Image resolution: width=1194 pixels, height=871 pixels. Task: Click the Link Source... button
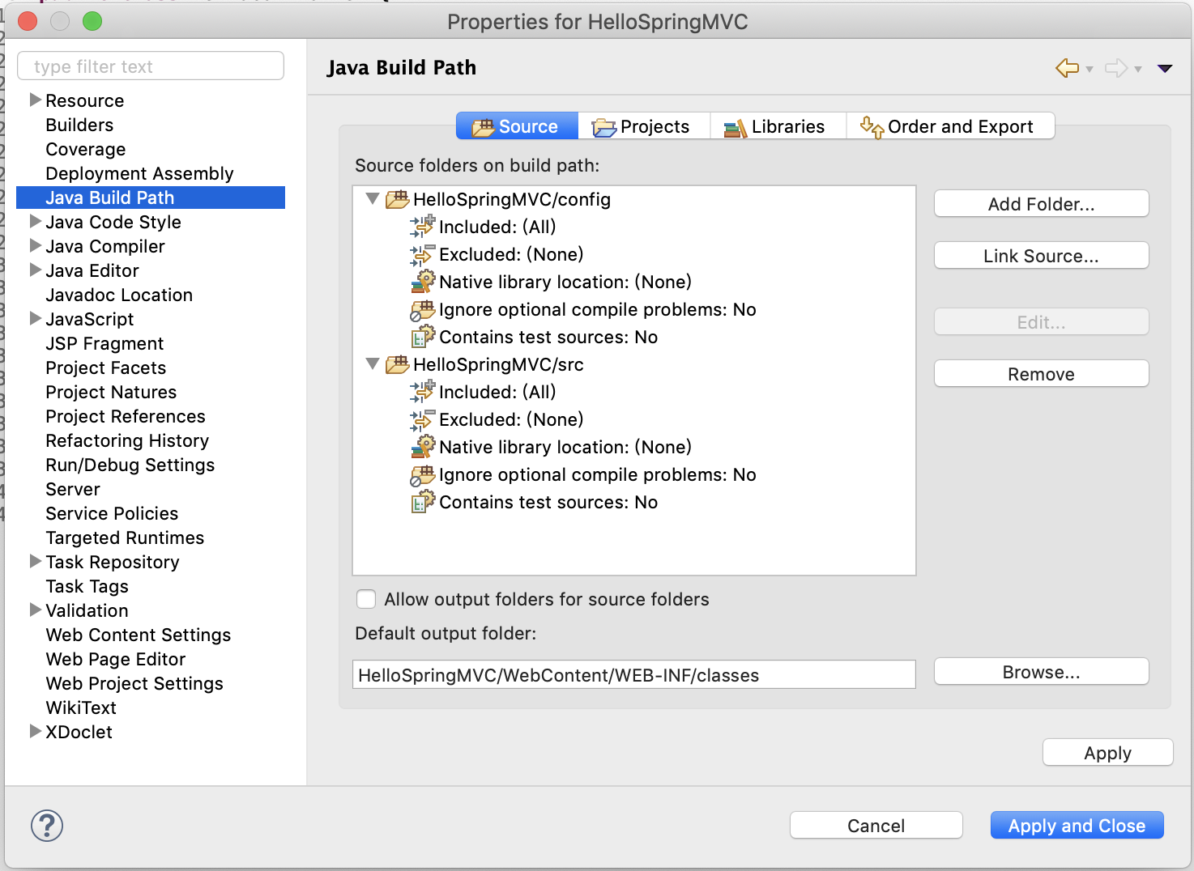click(x=1042, y=256)
